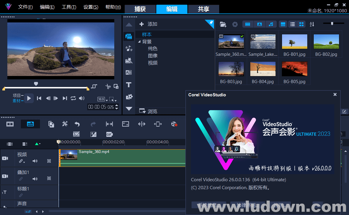Toggle ripple editing link on 视频 track
The height and width of the screenshot is (215, 349).
21,161
